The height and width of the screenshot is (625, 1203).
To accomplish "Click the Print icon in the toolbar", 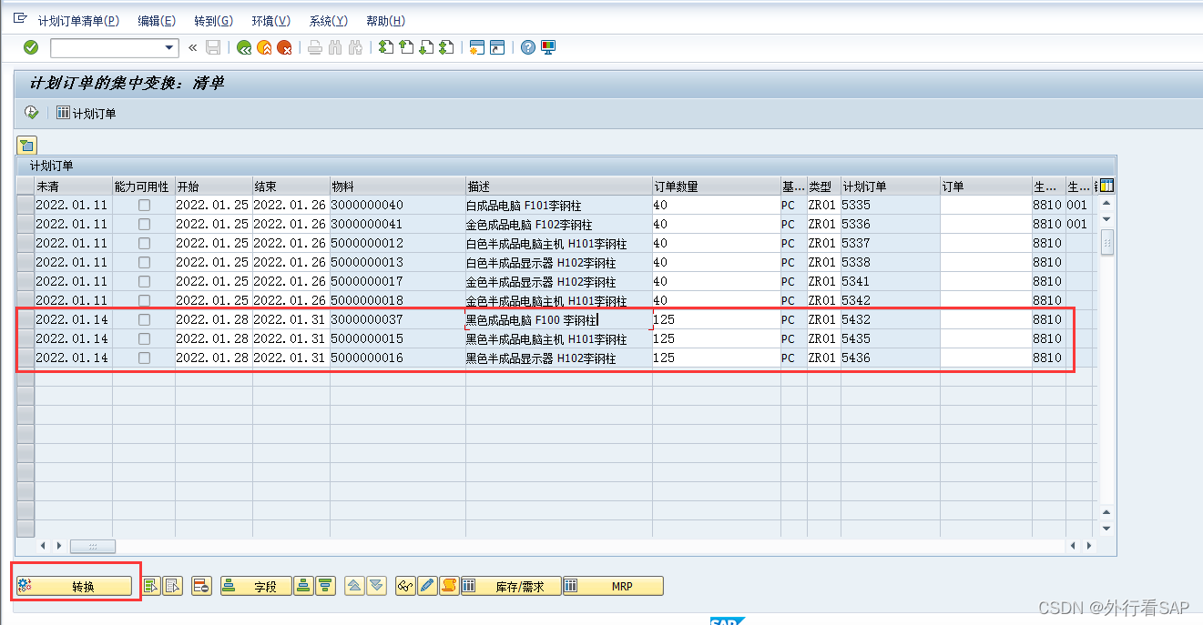I will click(x=314, y=47).
